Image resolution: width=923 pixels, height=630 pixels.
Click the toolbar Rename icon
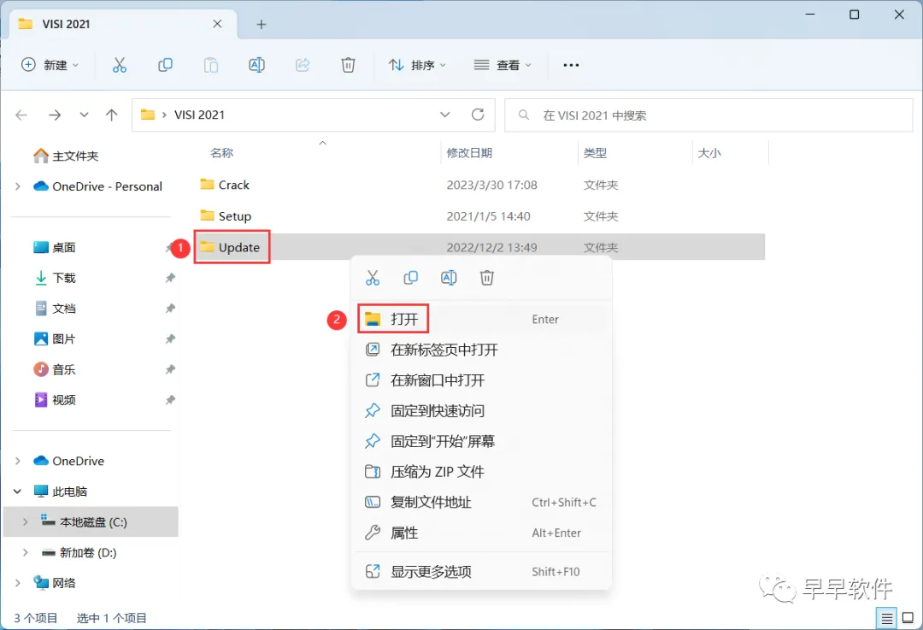(x=256, y=65)
